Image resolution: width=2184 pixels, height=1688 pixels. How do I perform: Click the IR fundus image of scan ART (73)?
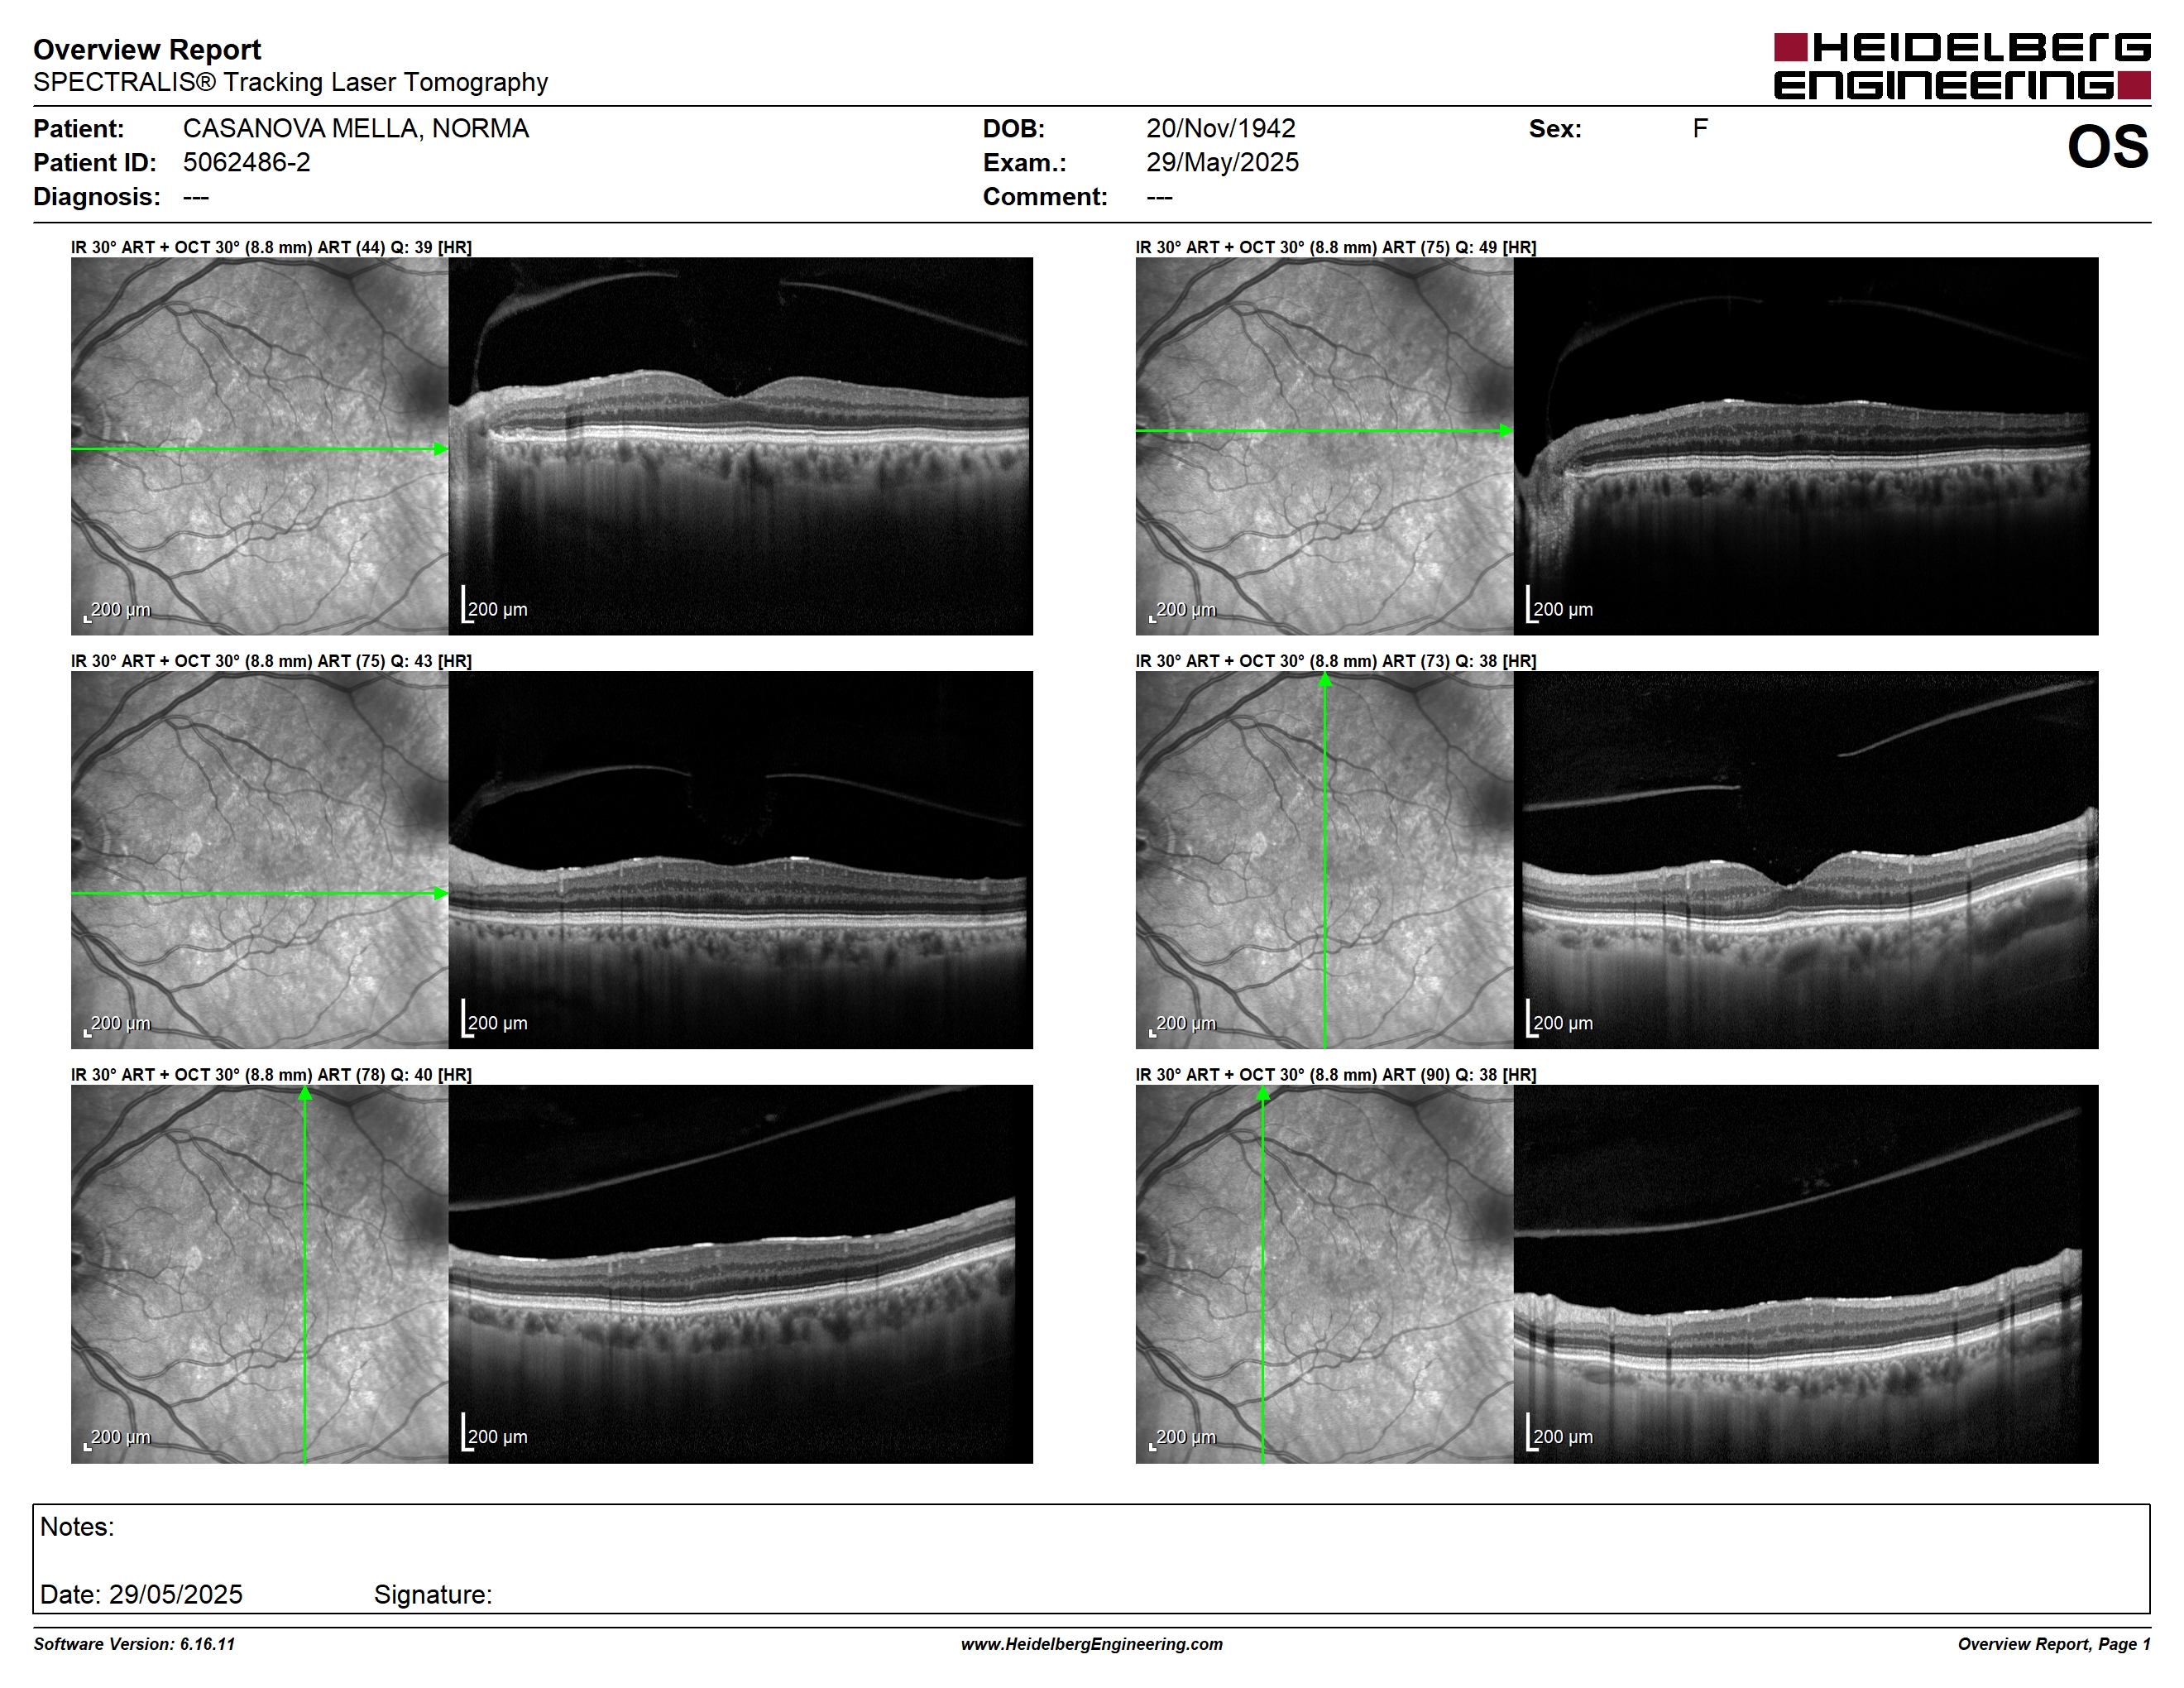point(1324,860)
